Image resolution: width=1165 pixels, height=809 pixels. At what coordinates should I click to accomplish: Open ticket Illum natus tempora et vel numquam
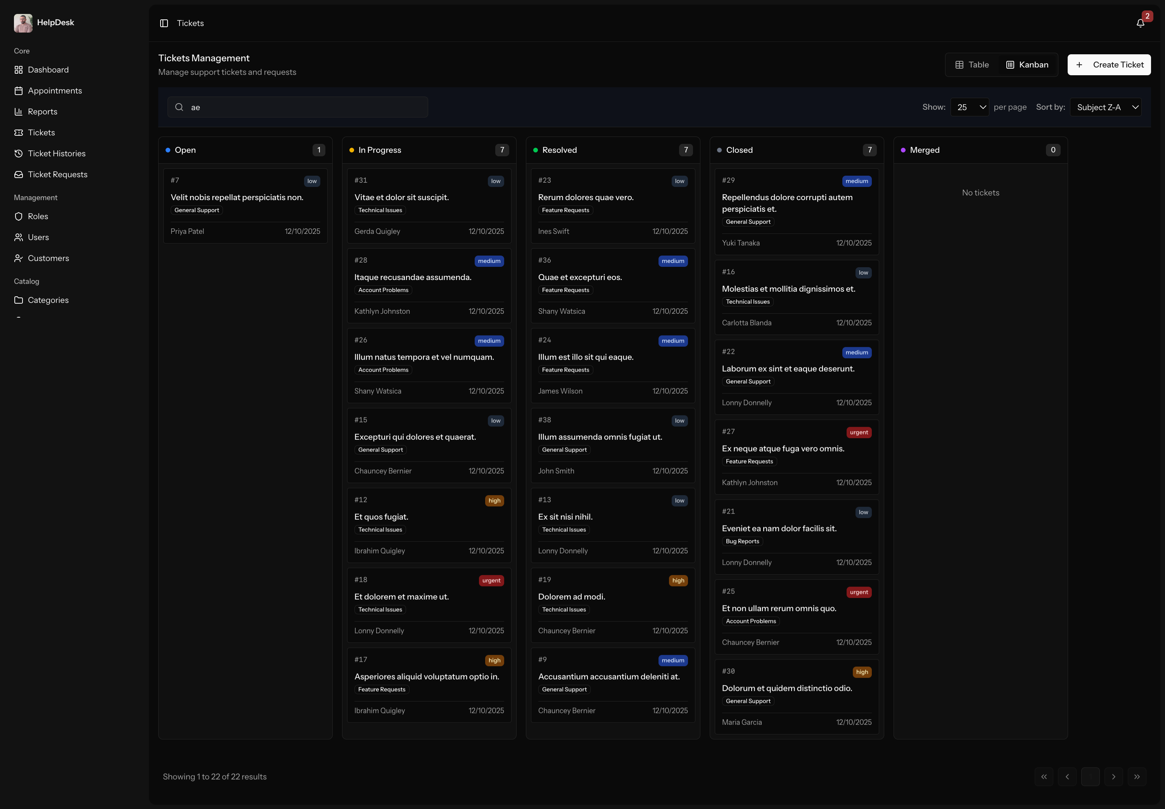(429, 365)
